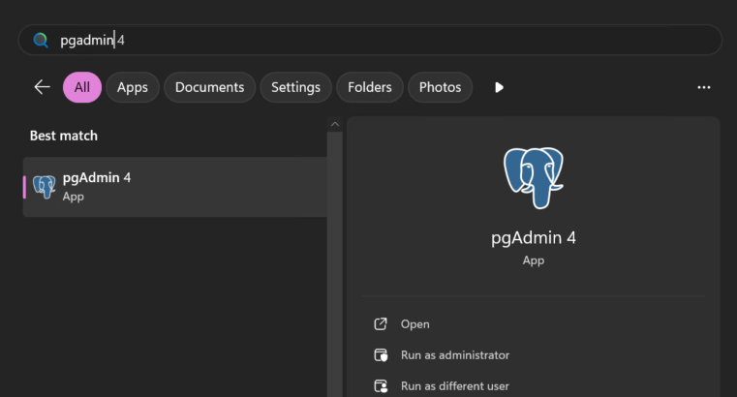Open pgAdmin 4 via the Open link
Image resolution: width=737 pixels, height=397 pixels.
415,324
